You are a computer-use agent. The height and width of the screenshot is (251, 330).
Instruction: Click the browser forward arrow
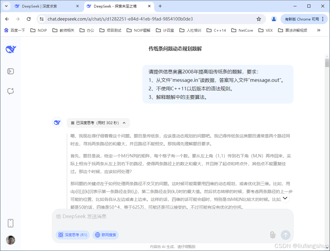(18, 19)
